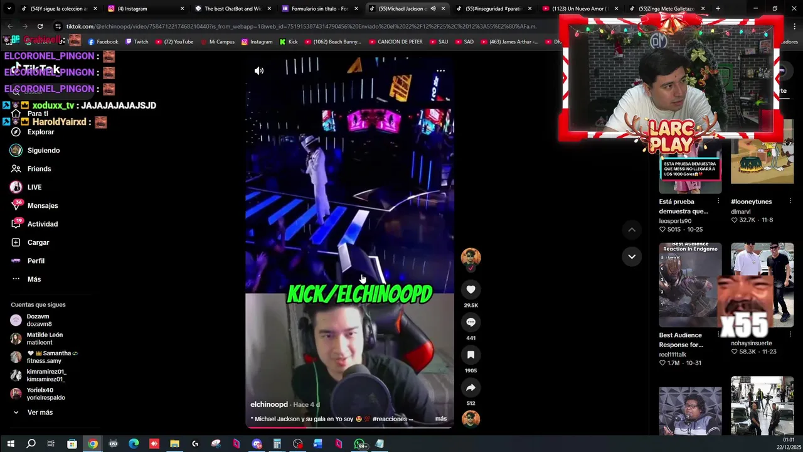The image size is (803, 452).
Task: Open 'CANCION DE PETER' bookmark
Action: (x=395, y=41)
